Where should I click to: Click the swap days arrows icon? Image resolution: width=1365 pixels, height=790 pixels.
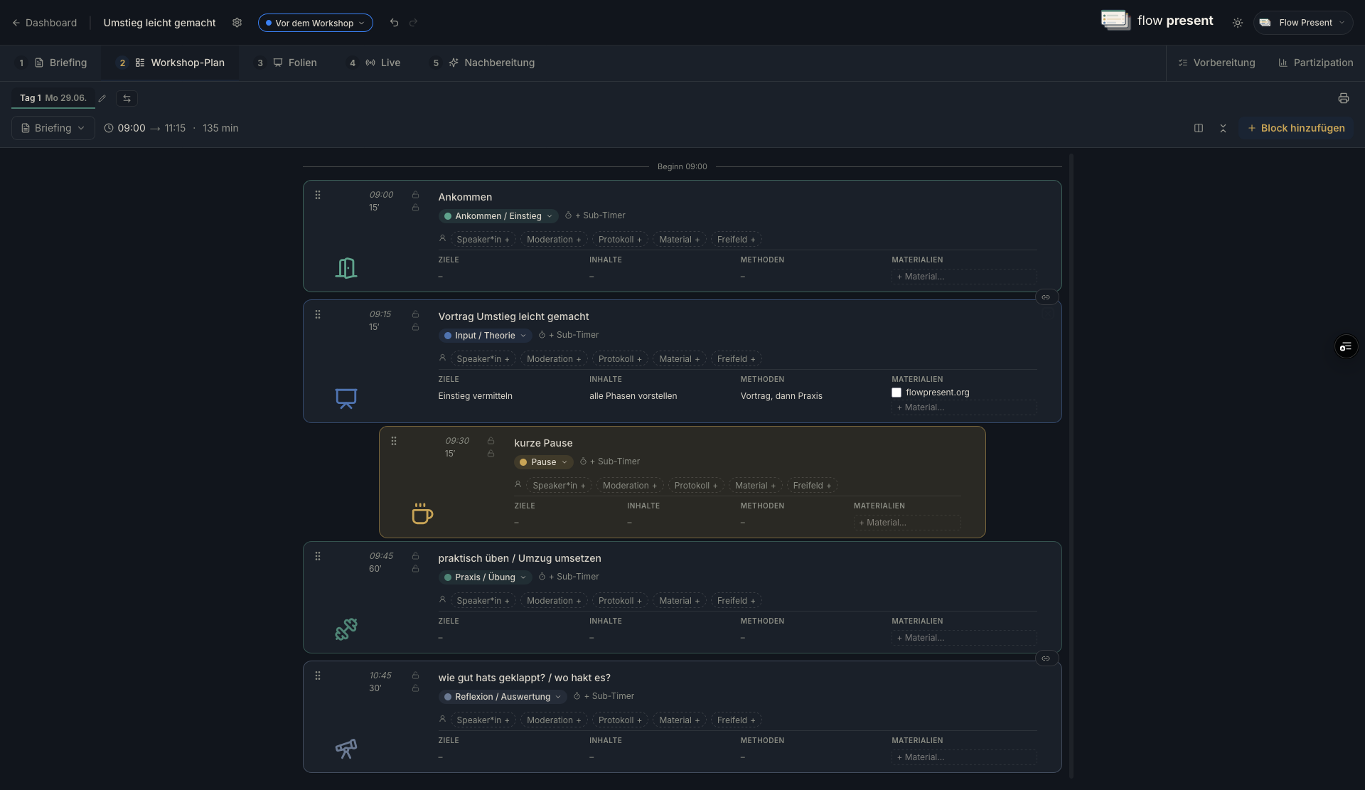point(127,98)
